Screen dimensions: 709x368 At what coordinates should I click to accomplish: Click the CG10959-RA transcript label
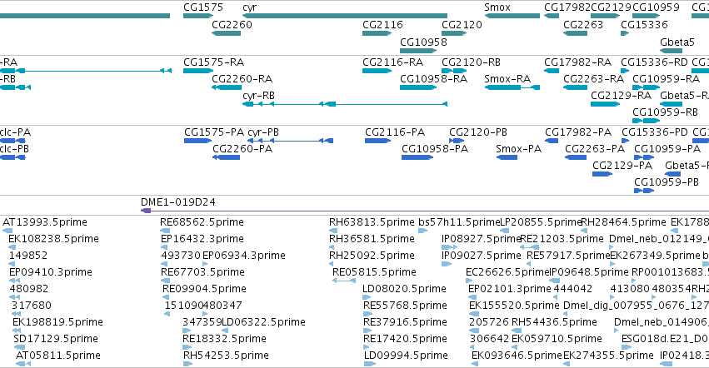(x=666, y=78)
